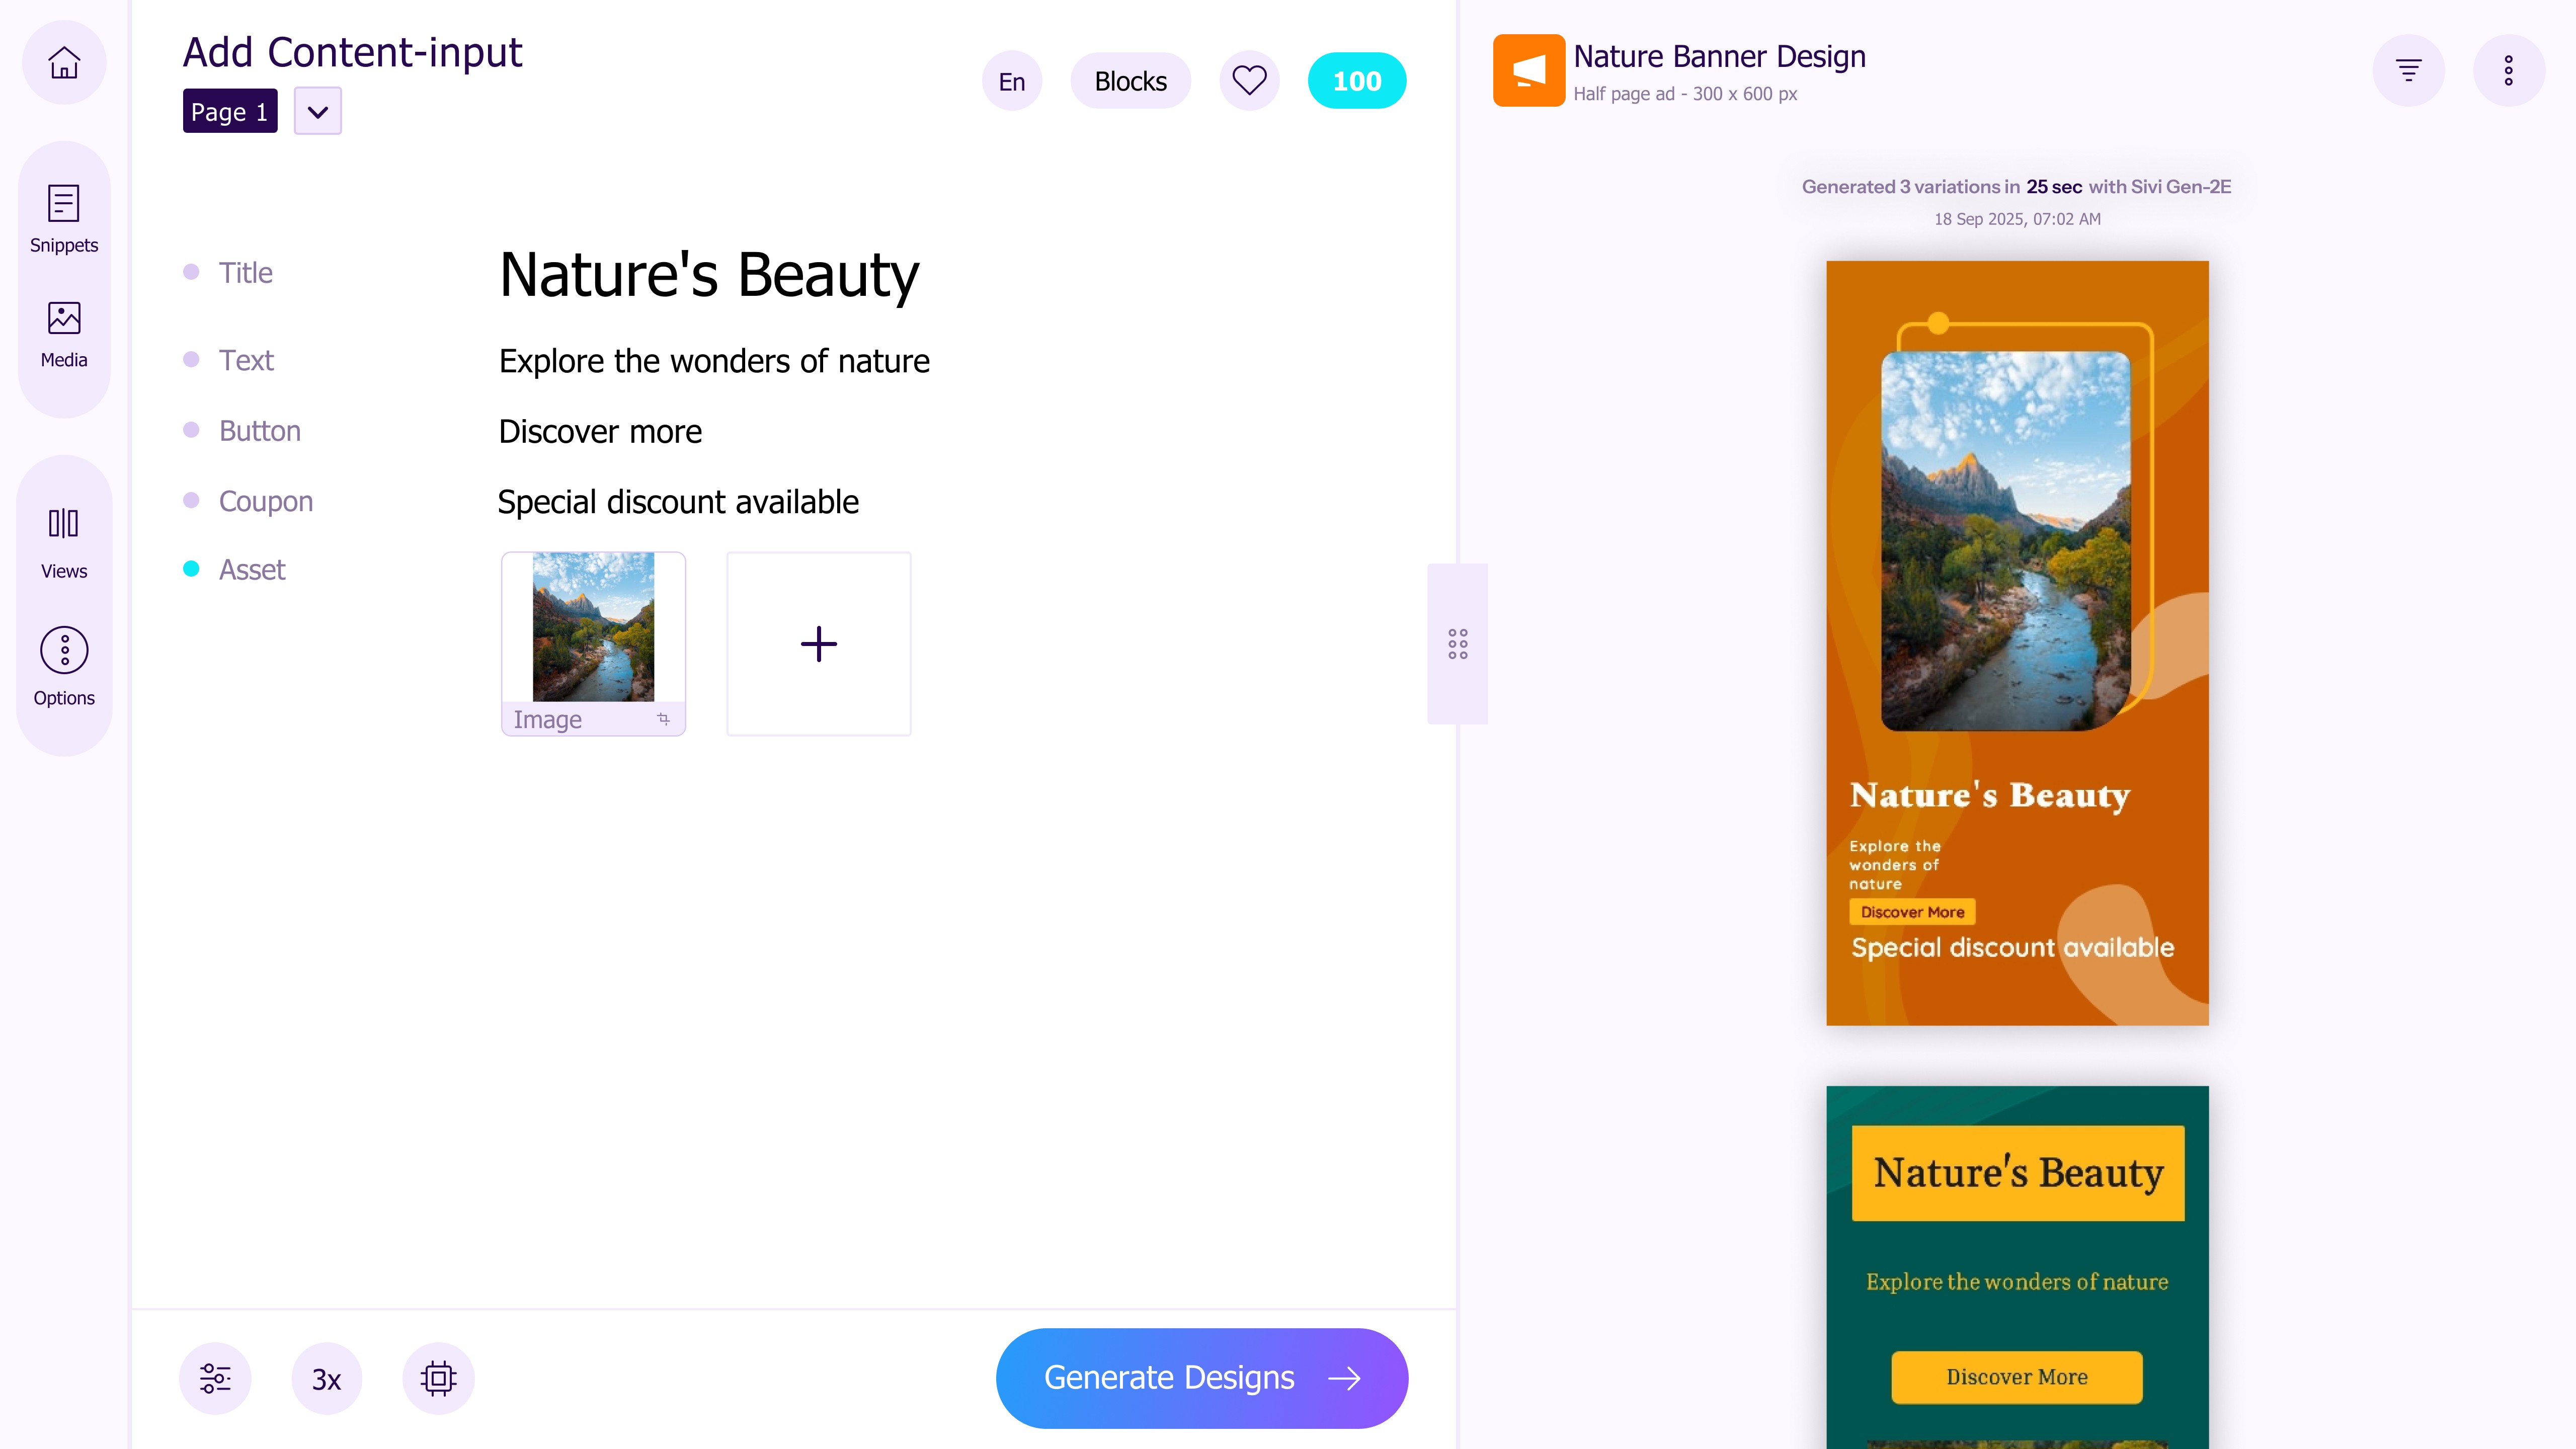Open the crop tool on the Image asset
2576x1449 pixels.
pyautogui.click(x=663, y=719)
